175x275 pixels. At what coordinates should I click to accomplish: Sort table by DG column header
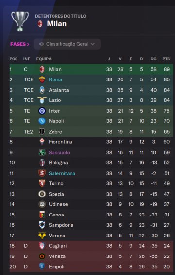point(153,59)
